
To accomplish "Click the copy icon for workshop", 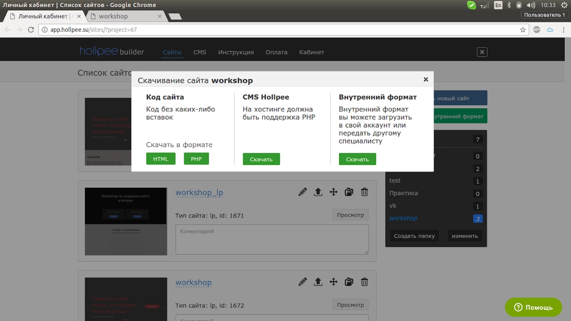I will coord(349,282).
